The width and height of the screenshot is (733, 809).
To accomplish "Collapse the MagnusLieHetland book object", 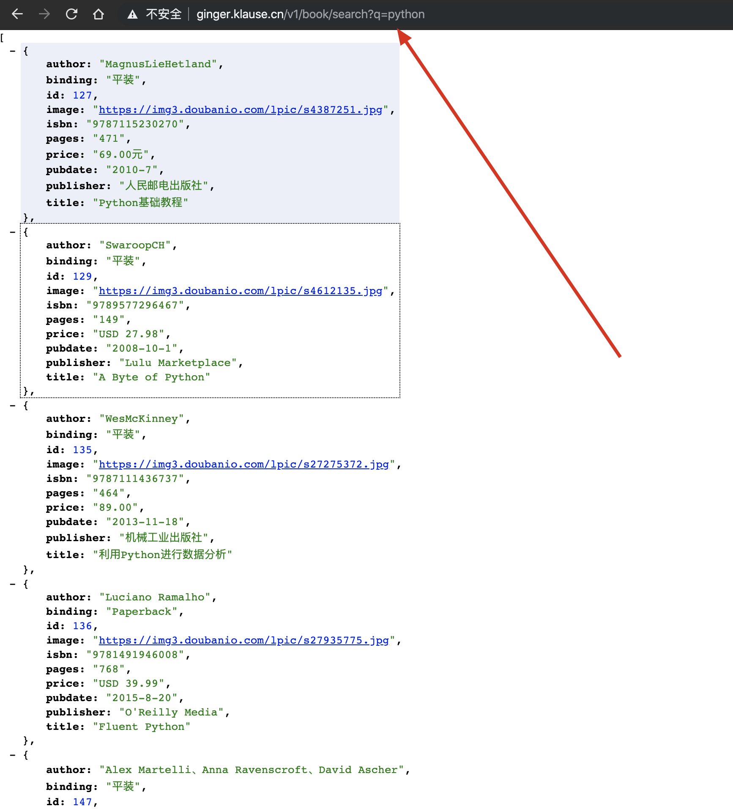I will (13, 51).
